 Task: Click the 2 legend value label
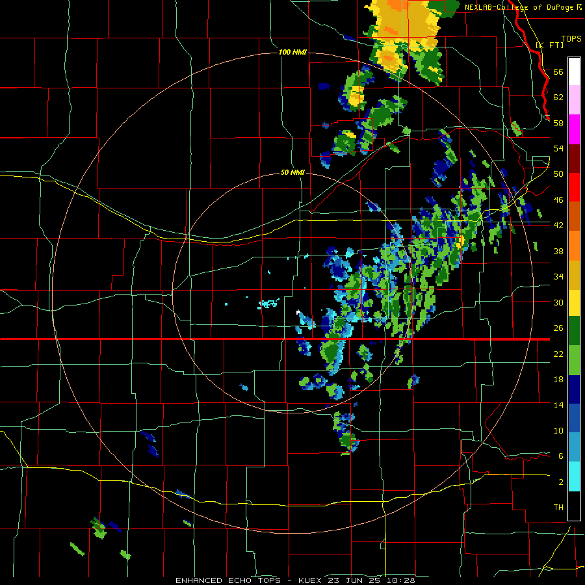tap(561, 482)
